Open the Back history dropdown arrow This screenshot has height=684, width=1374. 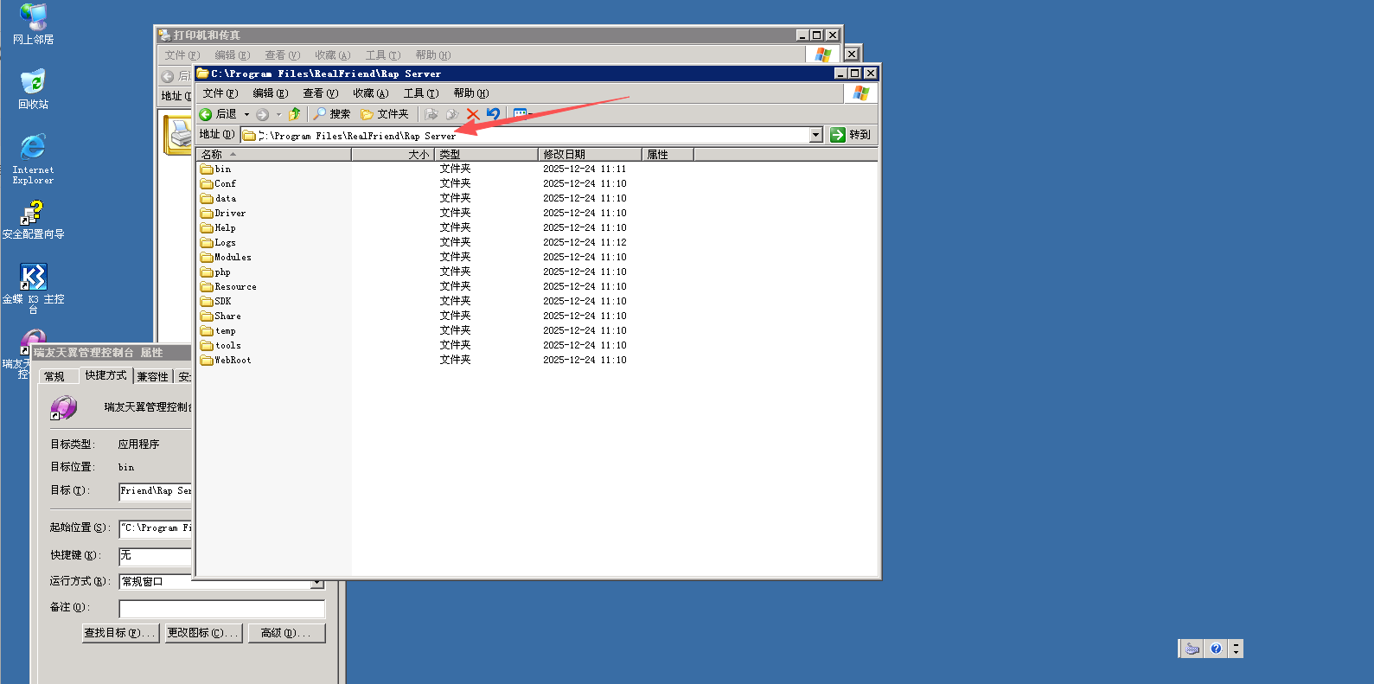[x=246, y=114]
